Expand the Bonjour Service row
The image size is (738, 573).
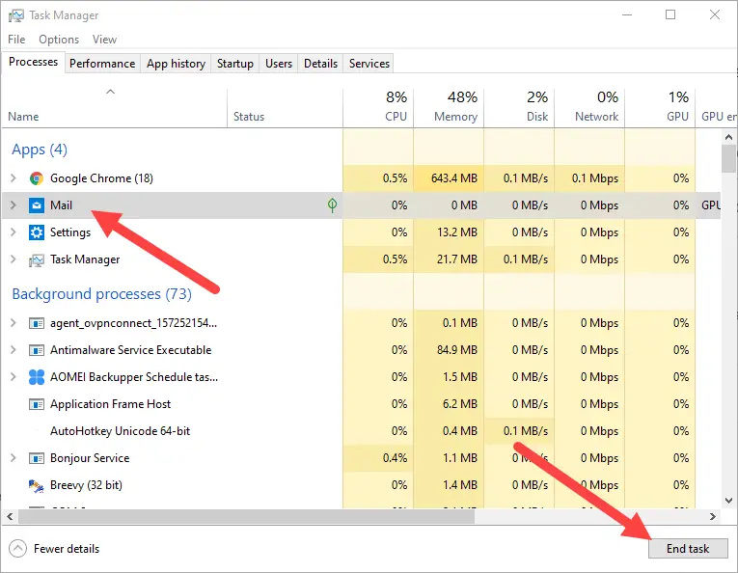14,458
